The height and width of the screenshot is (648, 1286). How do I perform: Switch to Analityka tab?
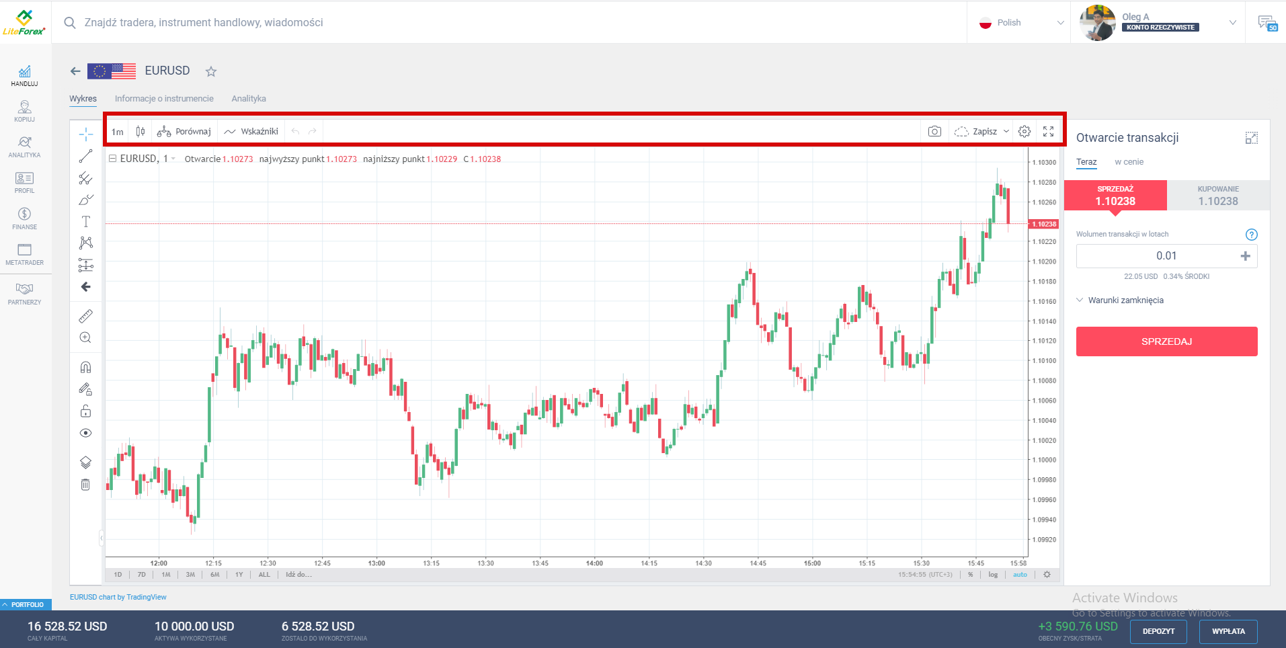click(249, 99)
